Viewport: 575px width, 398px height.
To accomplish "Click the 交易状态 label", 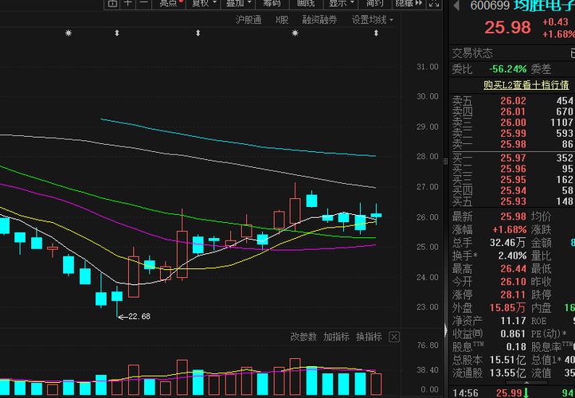I will [472, 53].
